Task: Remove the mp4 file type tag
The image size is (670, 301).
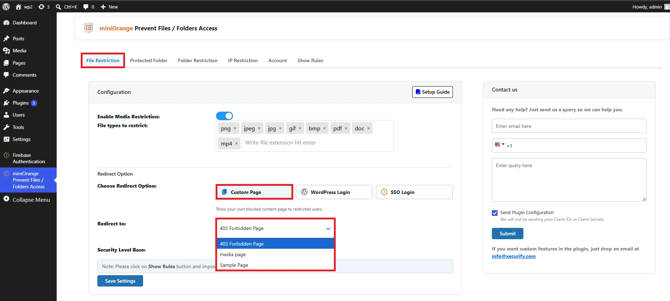Action: (x=236, y=143)
